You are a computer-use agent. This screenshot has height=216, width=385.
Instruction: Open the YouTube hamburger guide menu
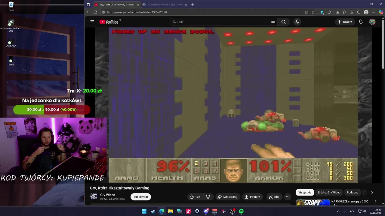click(x=92, y=22)
